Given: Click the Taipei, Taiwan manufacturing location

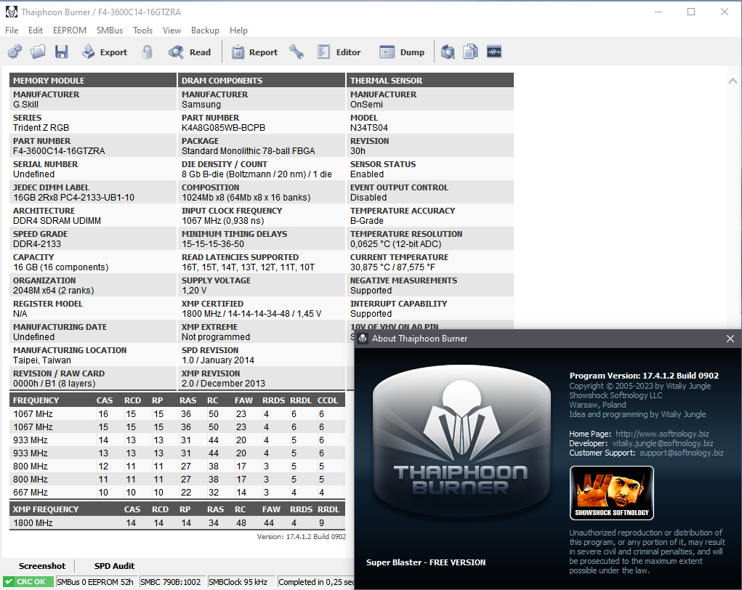Looking at the screenshot, I should point(42,360).
